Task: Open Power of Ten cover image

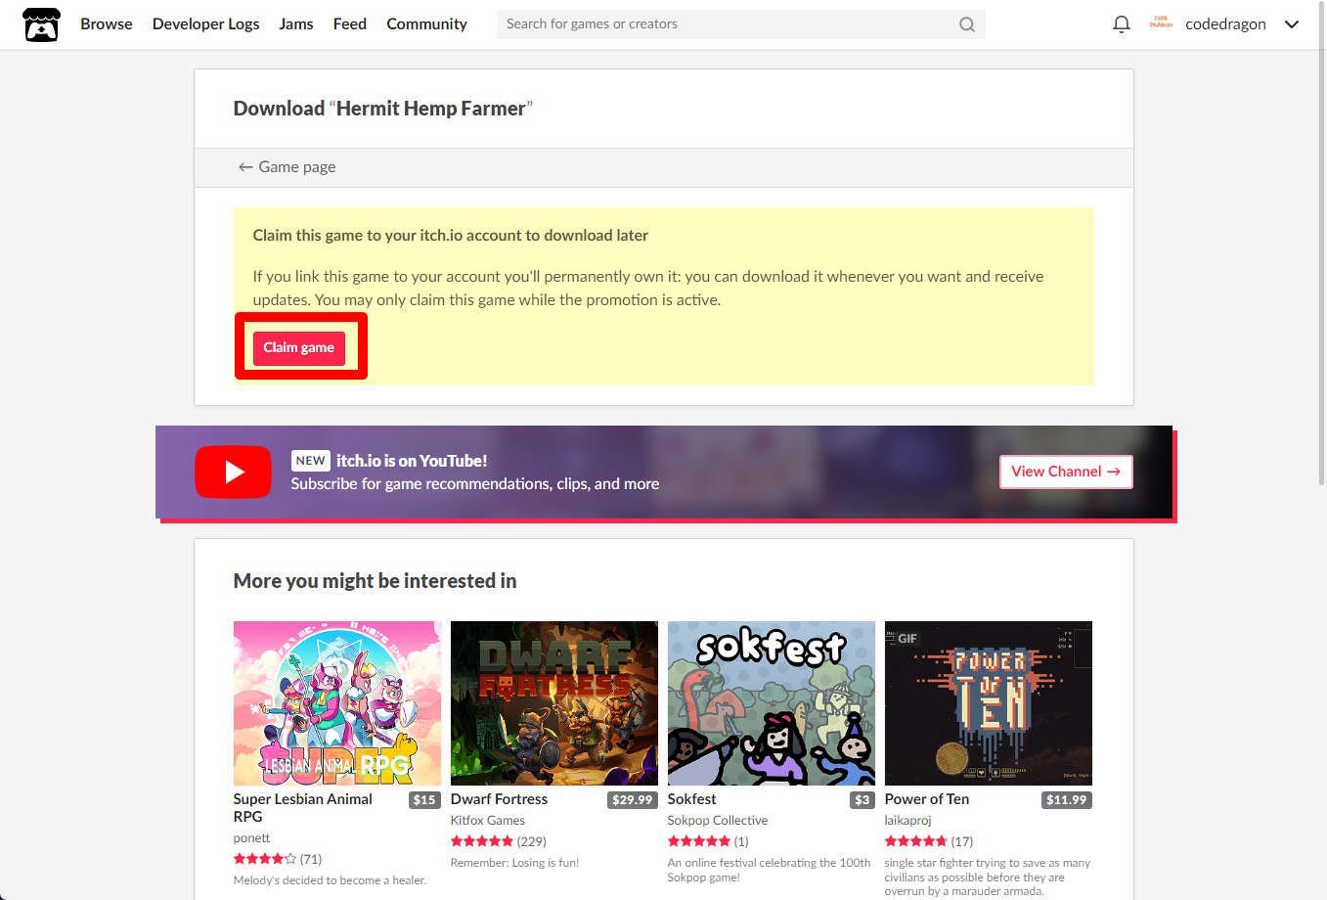Action: coord(989,703)
